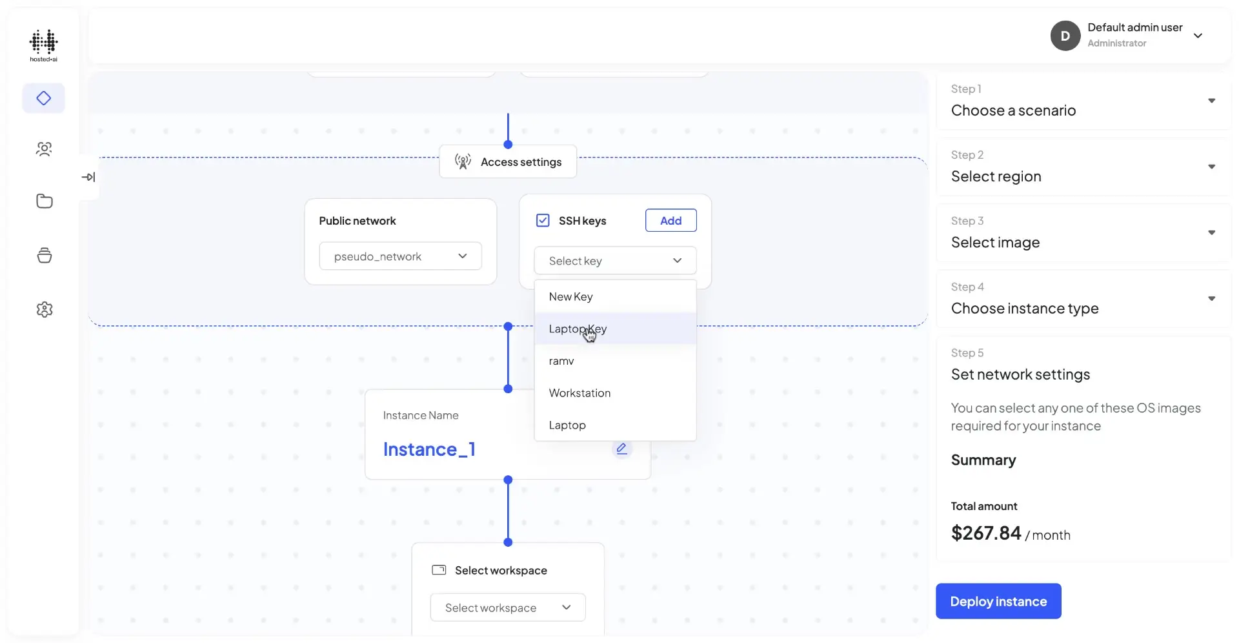The image size is (1239, 643).
Task: Expand Step 1 Choose a scenario
Action: [1212, 101]
